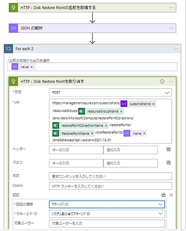Click the 本文 request content field
The height and width of the screenshot is (231, 186).
pos(110,176)
